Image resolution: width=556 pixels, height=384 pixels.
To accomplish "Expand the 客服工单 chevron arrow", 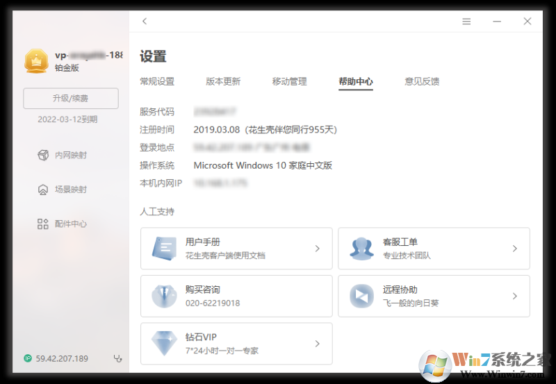I will tap(515, 249).
